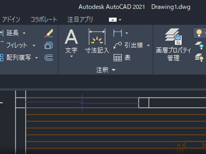Screen dimensions: 206x154
Task: Click the layer stack icon with yellow bulb
Action: 199,58
